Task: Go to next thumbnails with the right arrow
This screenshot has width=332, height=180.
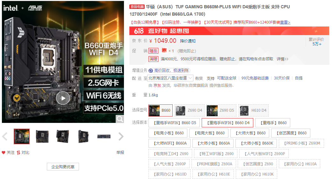Action: pyautogui.click(x=121, y=136)
